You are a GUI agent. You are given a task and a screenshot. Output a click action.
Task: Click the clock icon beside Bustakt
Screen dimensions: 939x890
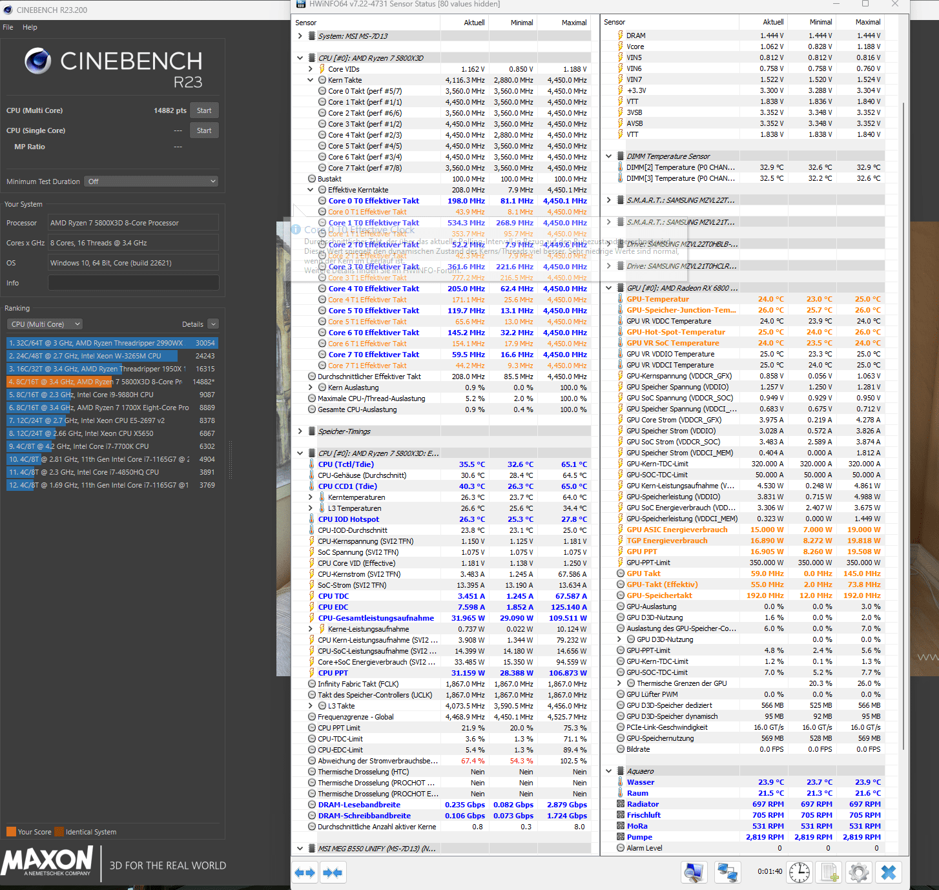[x=312, y=179]
